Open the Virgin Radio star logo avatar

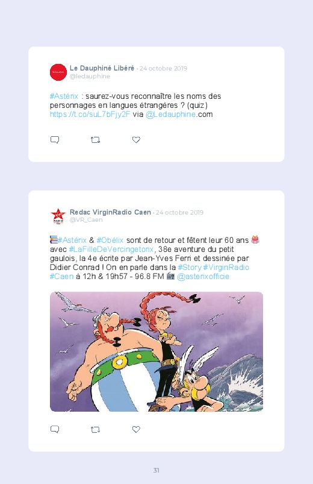(x=58, y=216)
